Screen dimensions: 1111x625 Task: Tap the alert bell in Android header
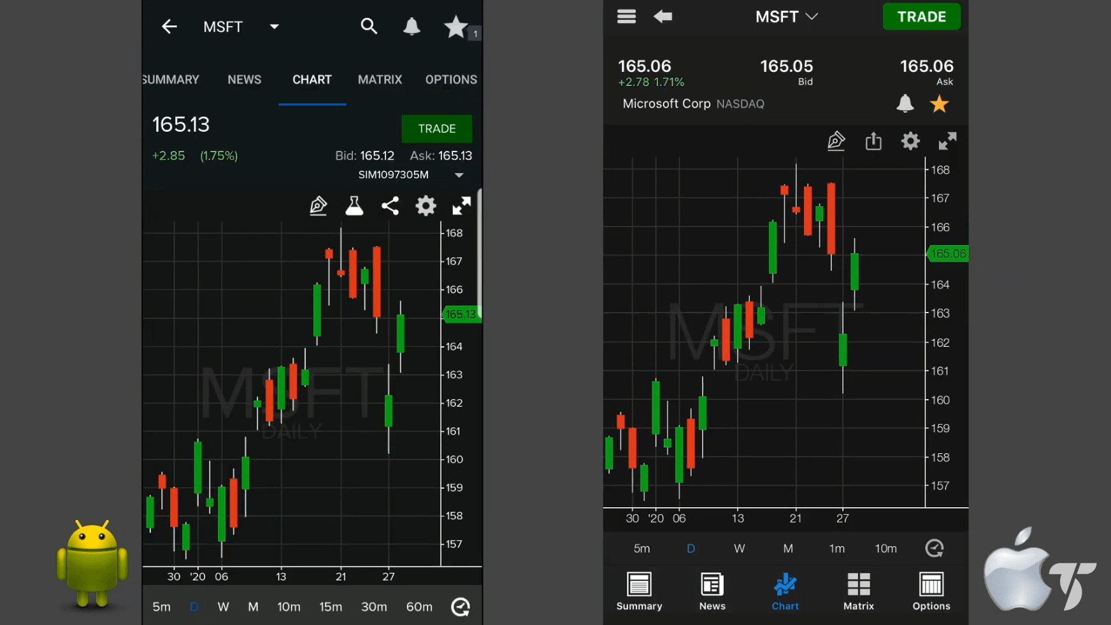point(412,26)
